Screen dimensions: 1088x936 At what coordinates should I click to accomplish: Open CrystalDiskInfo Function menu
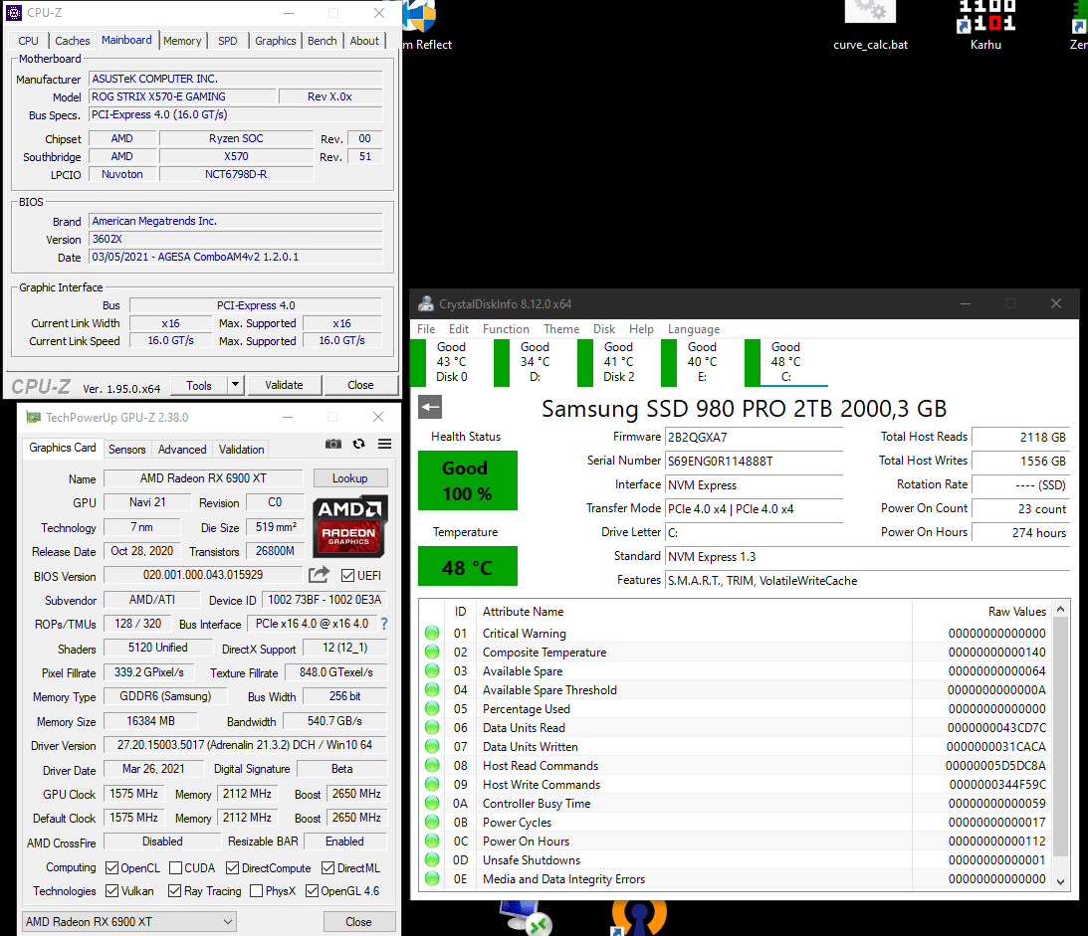pyautogui.click(x=506, y=329)
